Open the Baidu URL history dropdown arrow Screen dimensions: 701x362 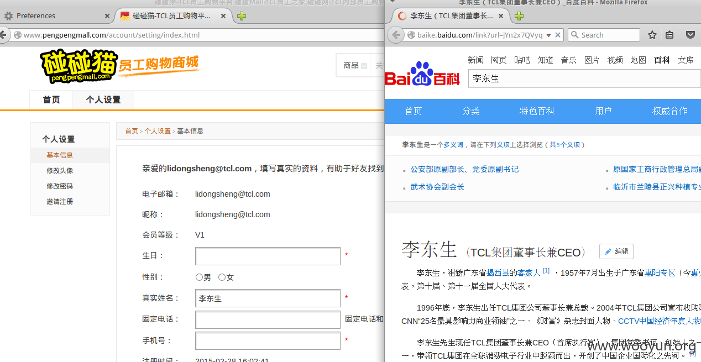tap(548, 35)
